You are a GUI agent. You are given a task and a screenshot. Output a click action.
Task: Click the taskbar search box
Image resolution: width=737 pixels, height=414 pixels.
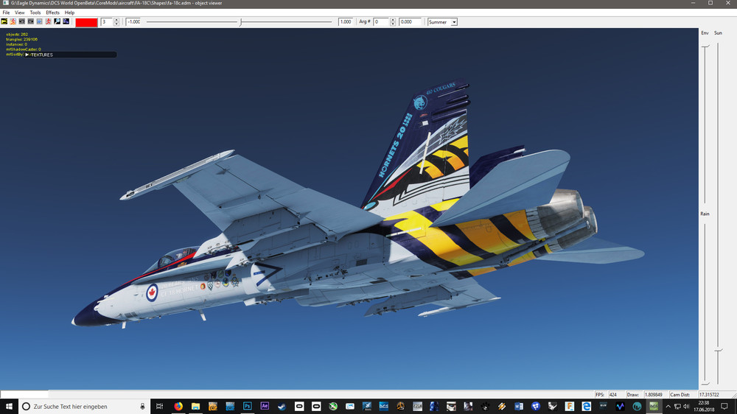click(85, 407)
